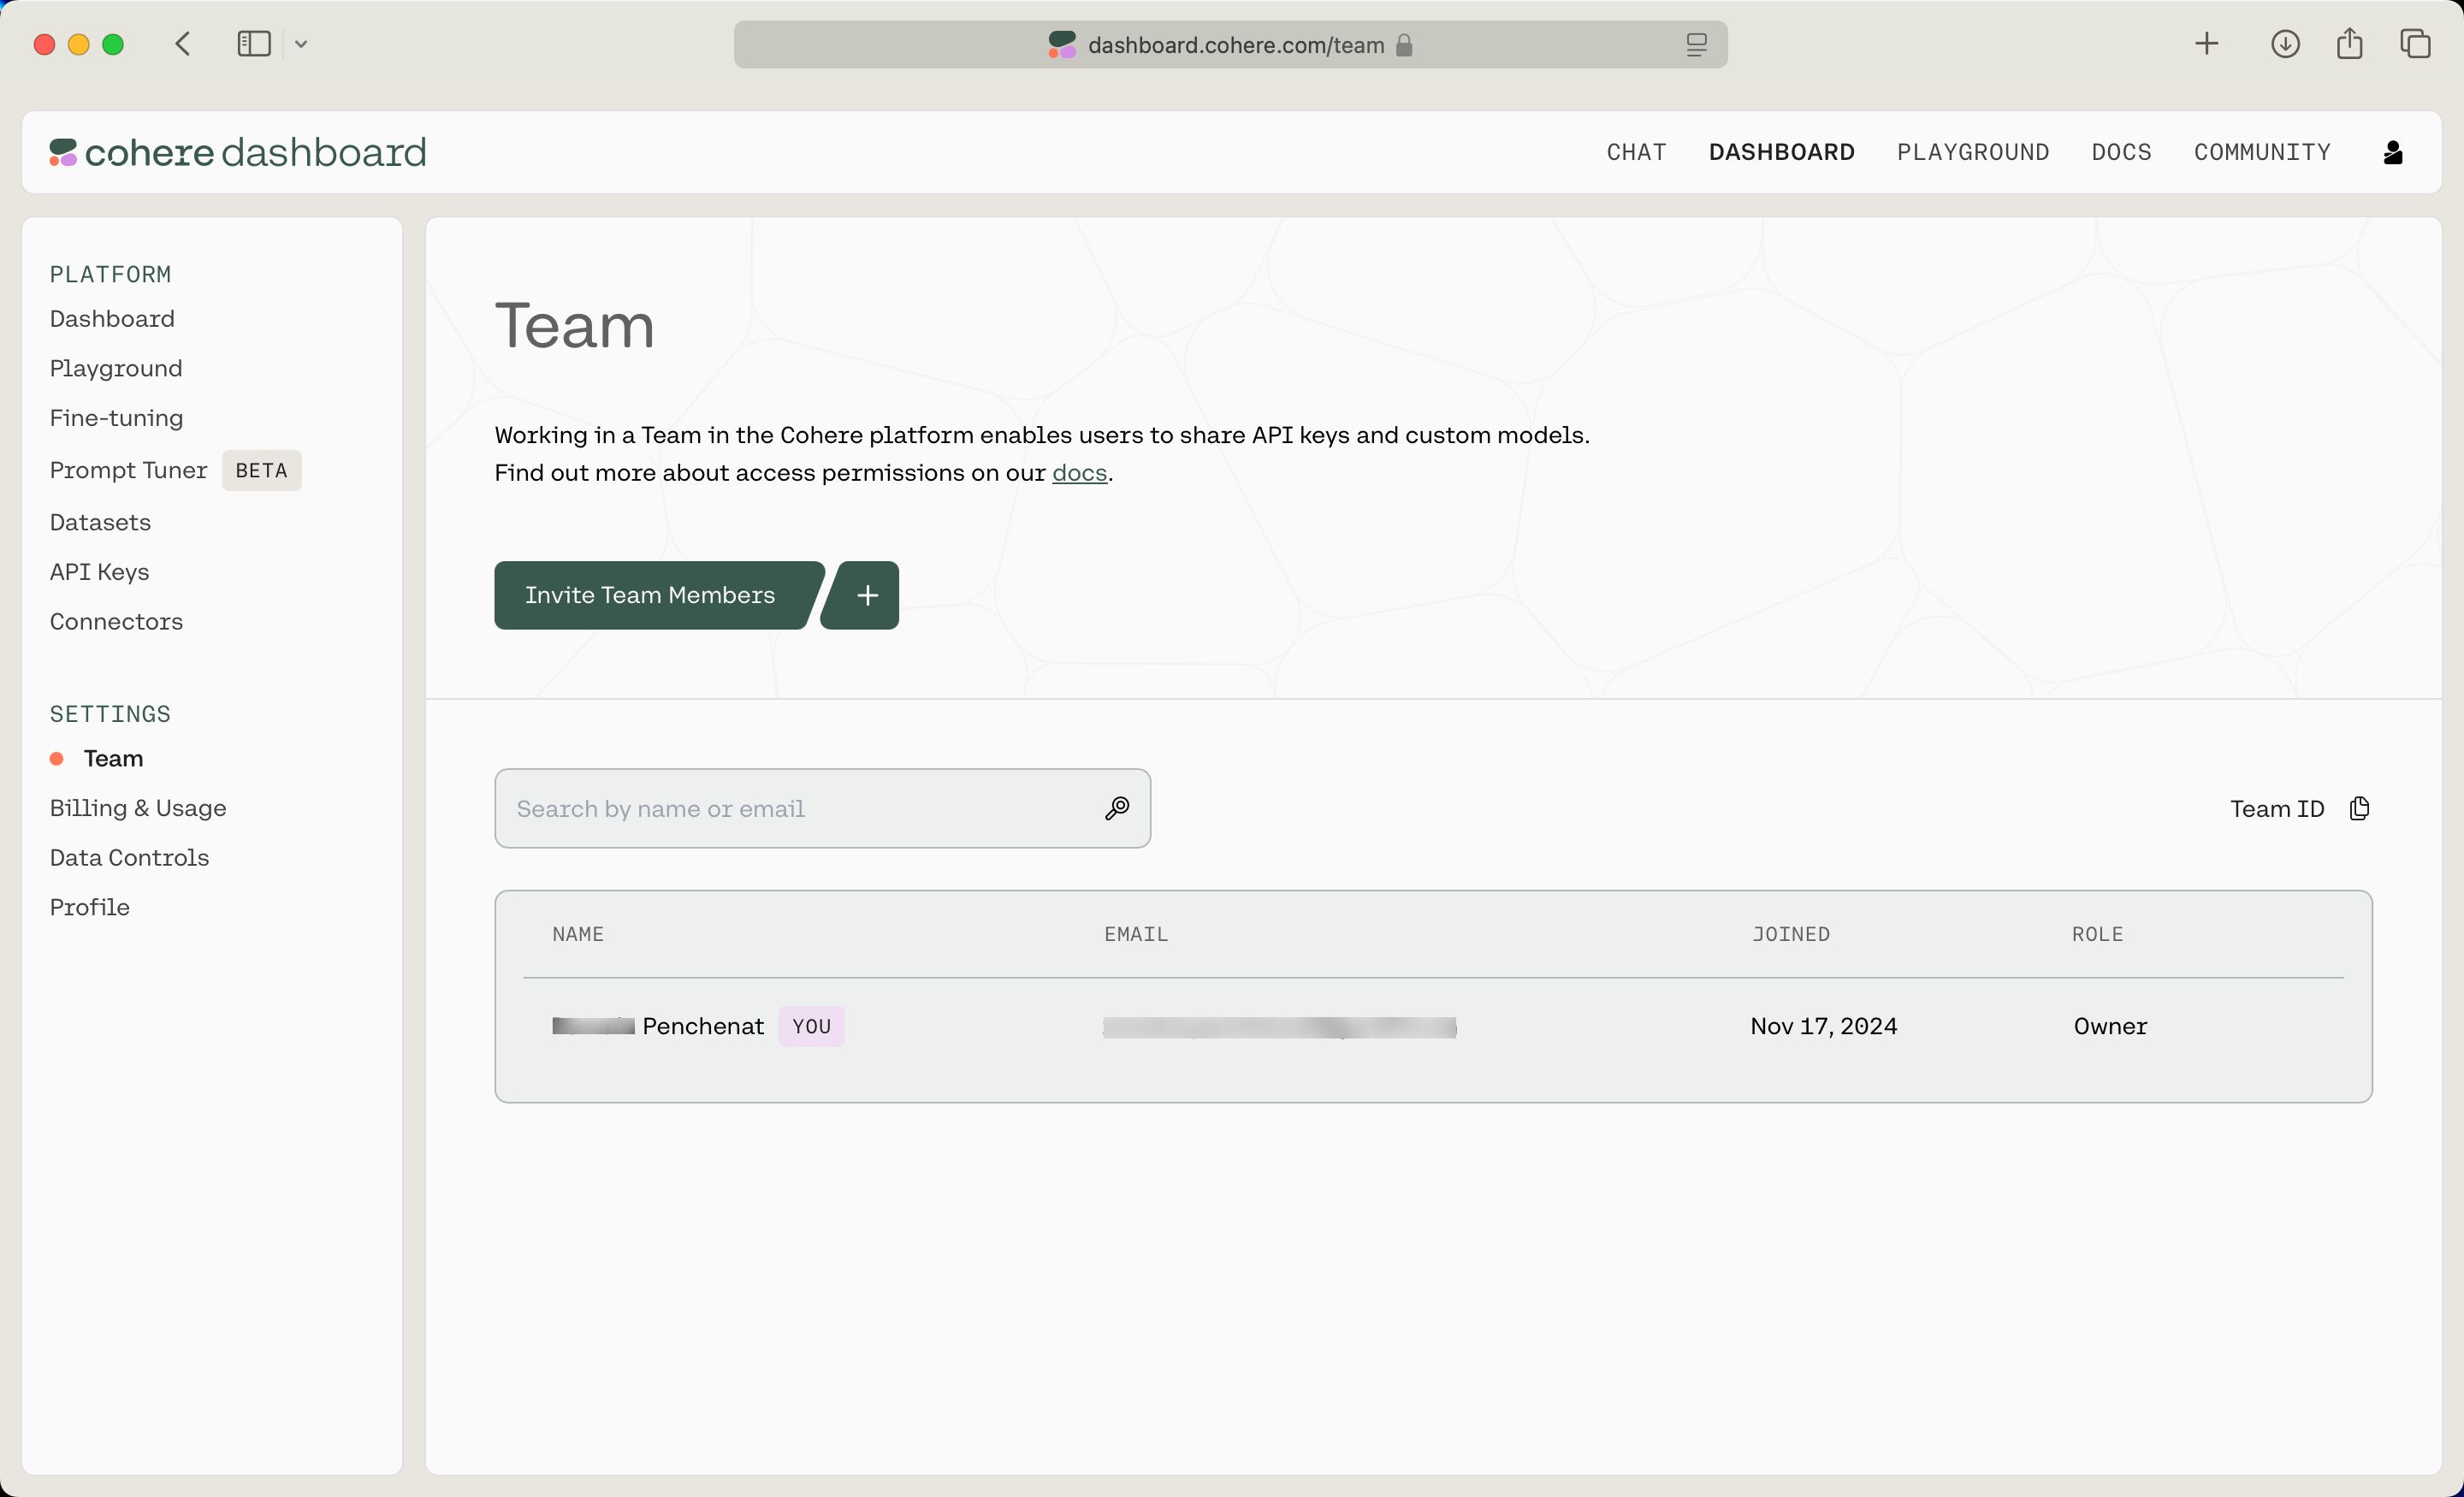Open DOCS in the top navigation
The image size is (2464, 1497).
coord(2121,152)
